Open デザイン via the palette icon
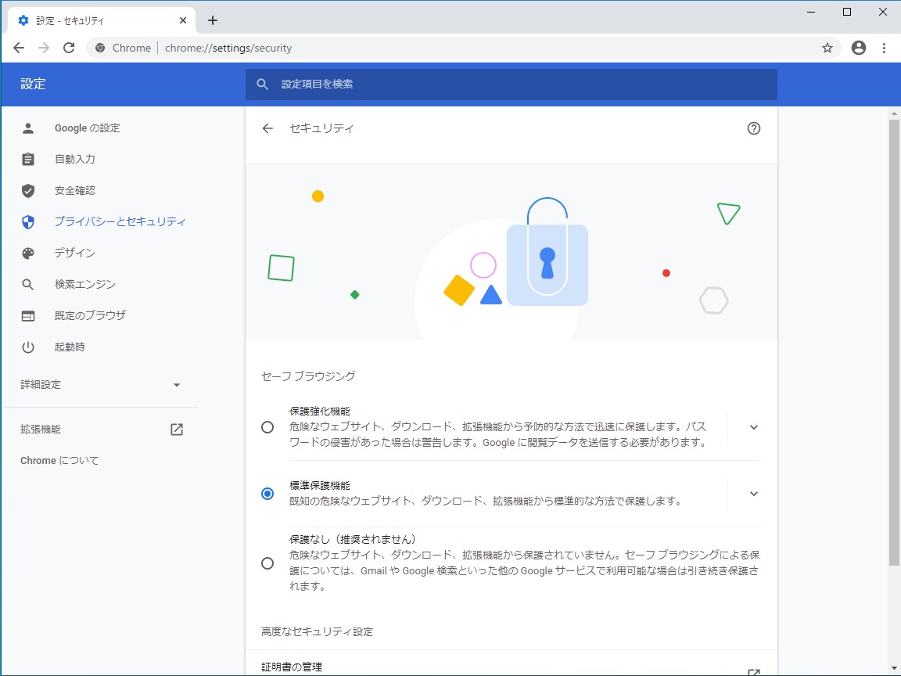 click(28, 253)
